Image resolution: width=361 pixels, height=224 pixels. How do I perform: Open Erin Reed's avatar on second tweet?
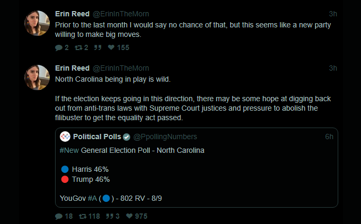pyautogui.click(x=38, y=77)
